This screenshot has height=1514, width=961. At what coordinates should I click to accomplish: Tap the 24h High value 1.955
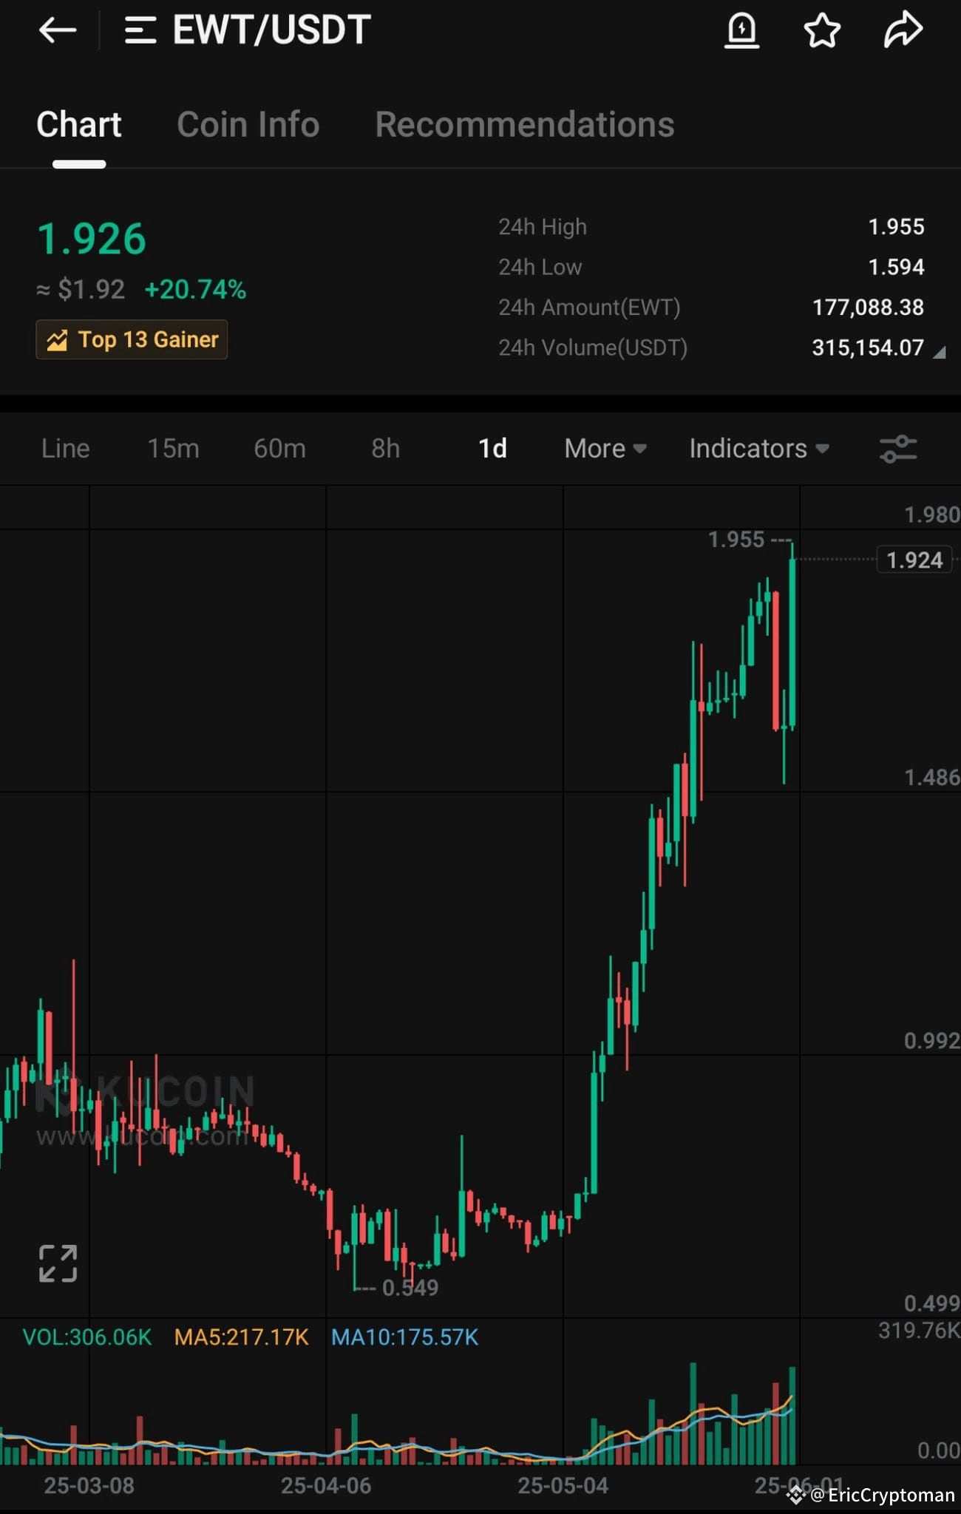coord(896,227)
